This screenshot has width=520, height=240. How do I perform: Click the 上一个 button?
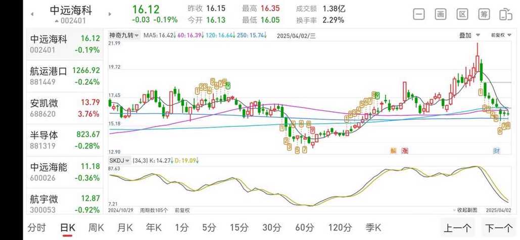pos(458,228)
